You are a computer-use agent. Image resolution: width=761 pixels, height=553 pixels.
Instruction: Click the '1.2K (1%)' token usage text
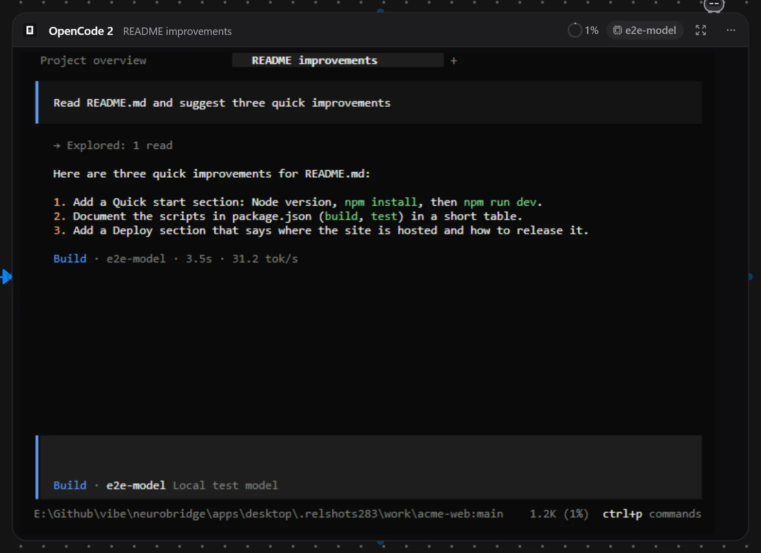pyautogui.click(x=559, y=514)
